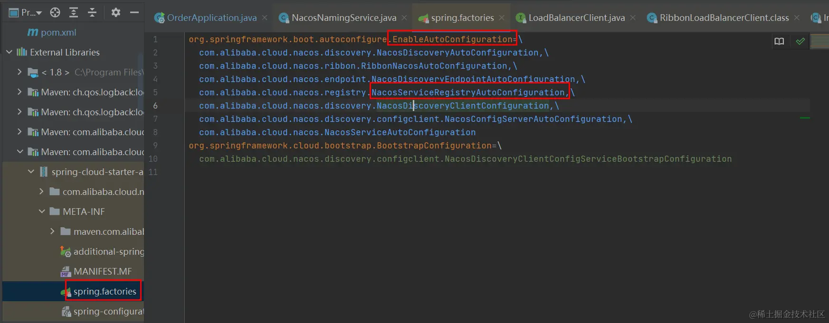Click the Maven pom.xml file icon
Viewport: 829px width, 323px height.
(x=33, y=32)
